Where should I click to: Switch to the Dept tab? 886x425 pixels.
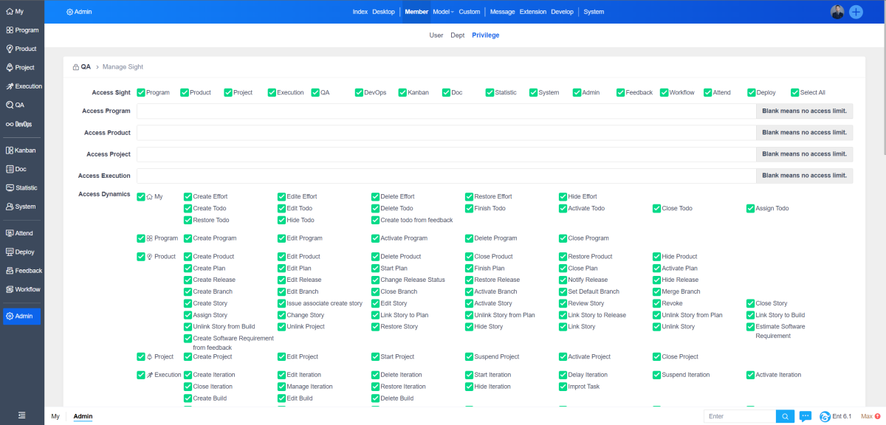458,35
